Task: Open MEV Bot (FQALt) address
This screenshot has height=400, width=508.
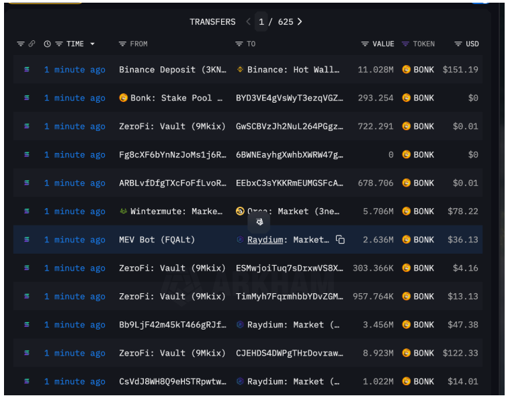Action: click(157, 240)
